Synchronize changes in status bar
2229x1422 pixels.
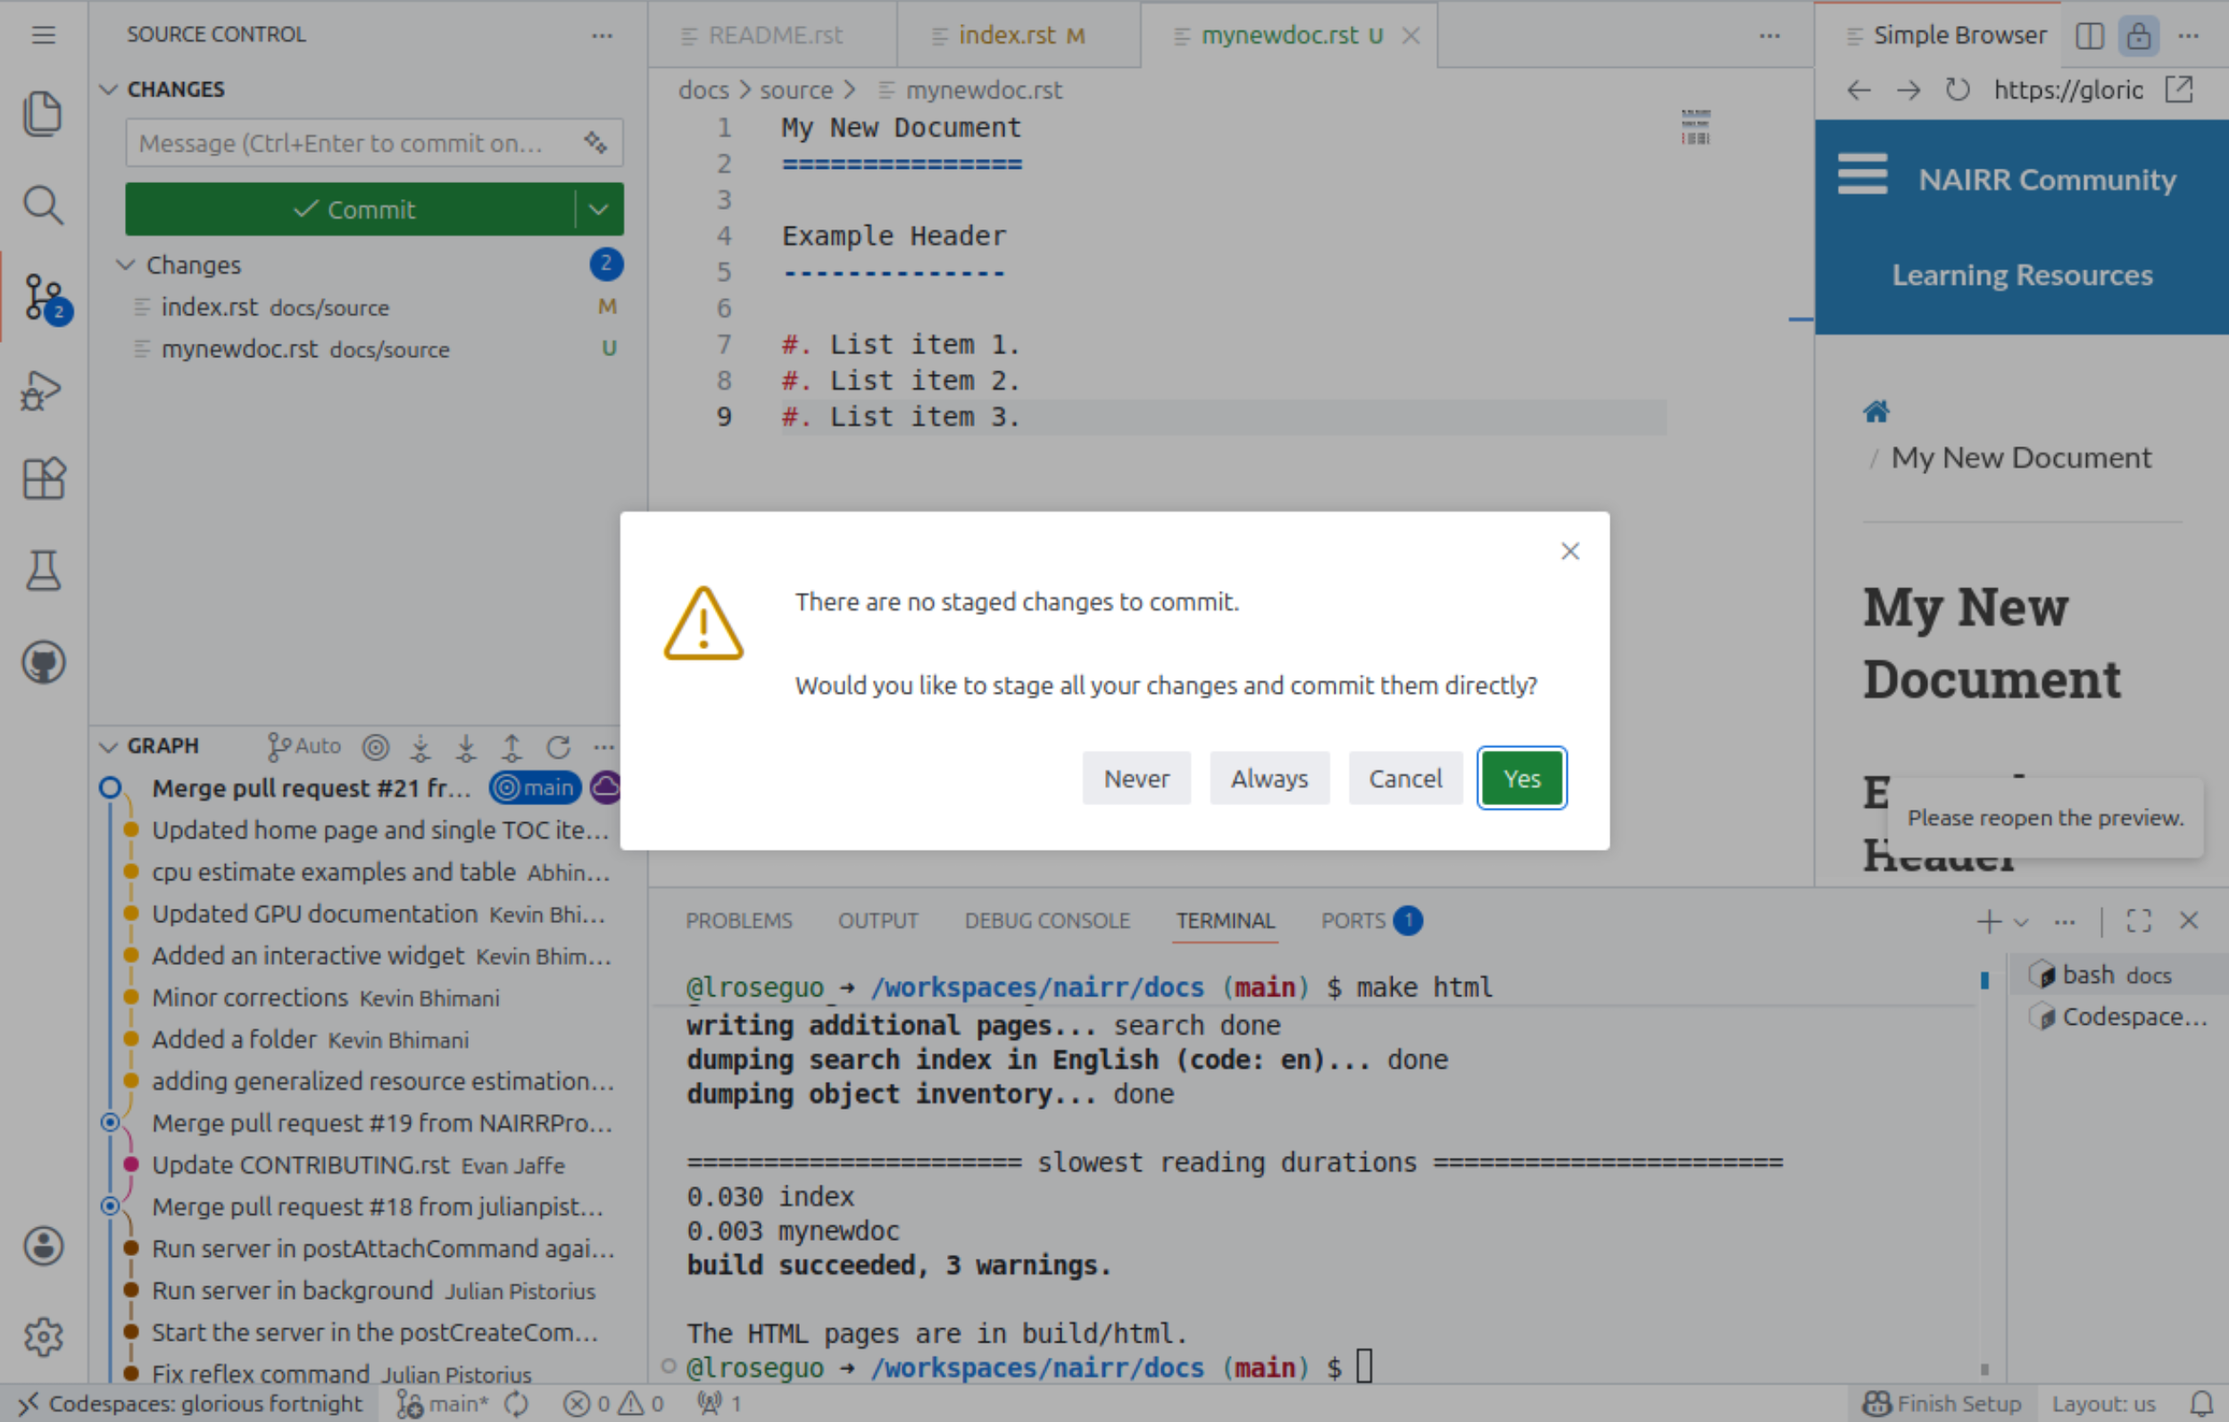(516, 1403)
